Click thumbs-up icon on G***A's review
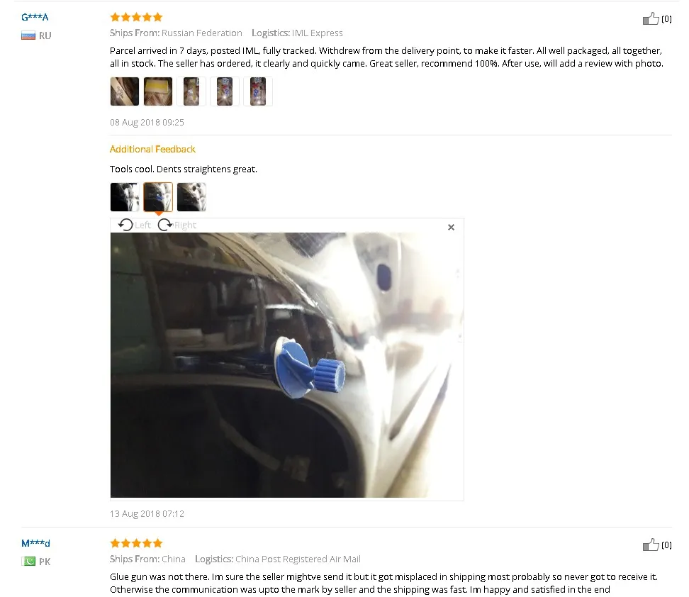689x597 pixels. coord(651,18)
